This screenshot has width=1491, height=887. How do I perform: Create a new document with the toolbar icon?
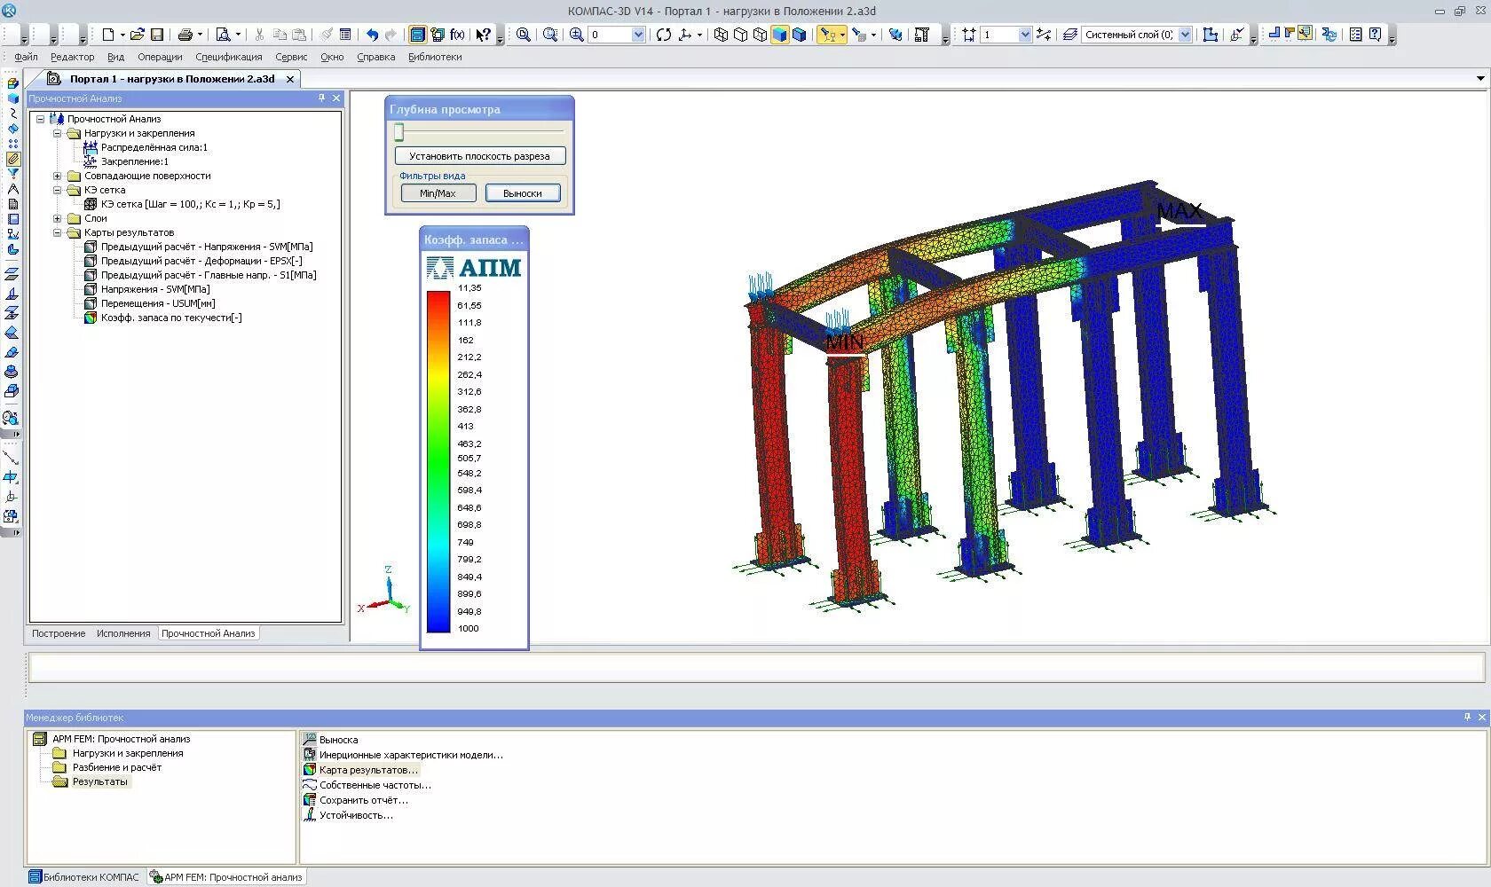[x=108, y=35]
